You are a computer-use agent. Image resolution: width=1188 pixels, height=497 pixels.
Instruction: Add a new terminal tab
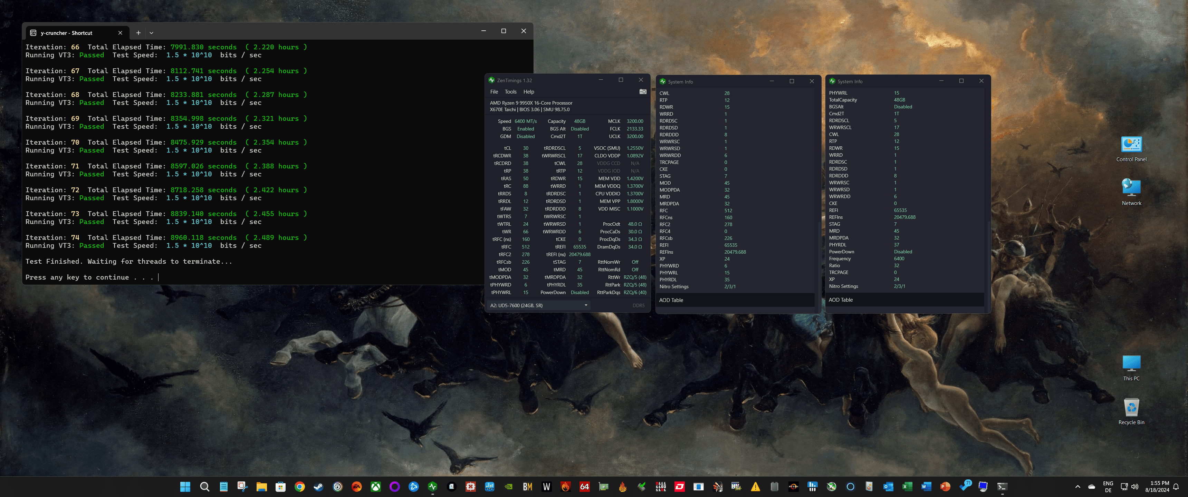pyautogui.click(x=138, y=33)
